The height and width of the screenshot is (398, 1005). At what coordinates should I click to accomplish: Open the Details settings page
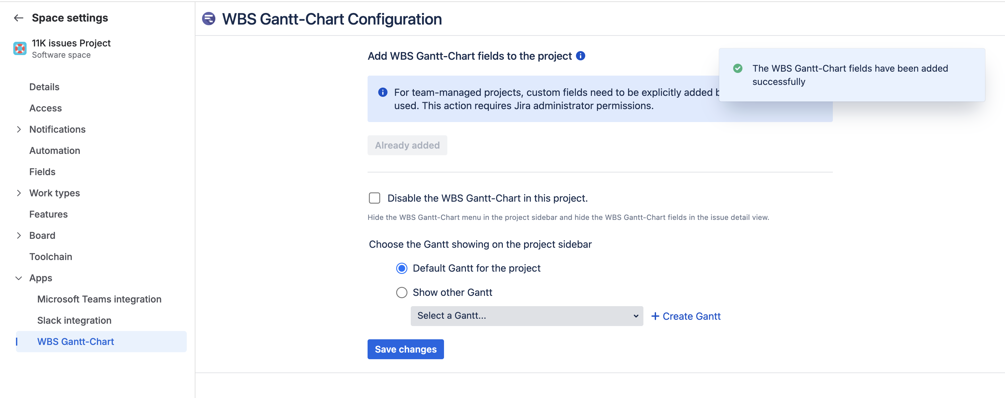click(x=44, y=87)
